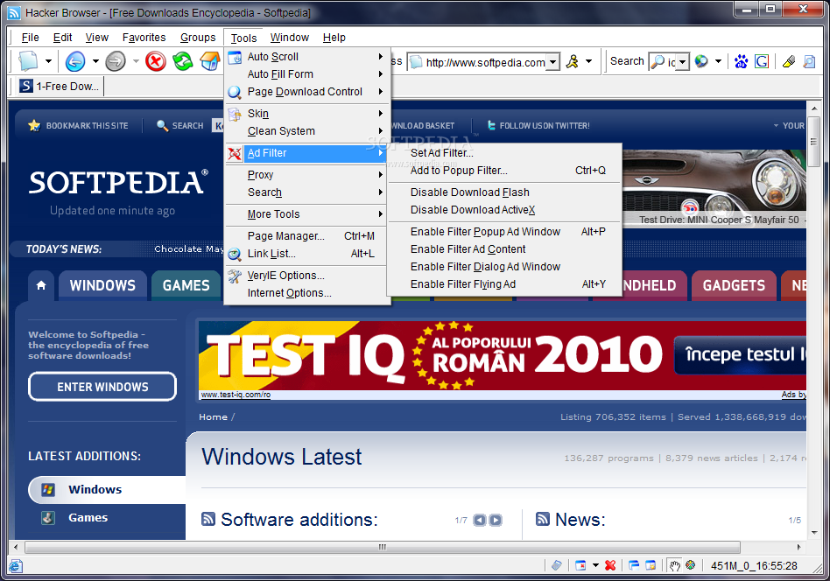
Task: Click the green Refresh icon
Action: [x=183, y=61]
